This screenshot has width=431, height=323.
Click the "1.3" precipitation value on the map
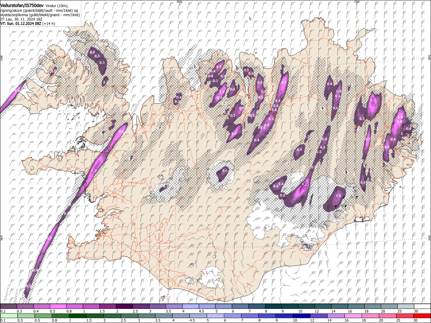pos(373,101)
